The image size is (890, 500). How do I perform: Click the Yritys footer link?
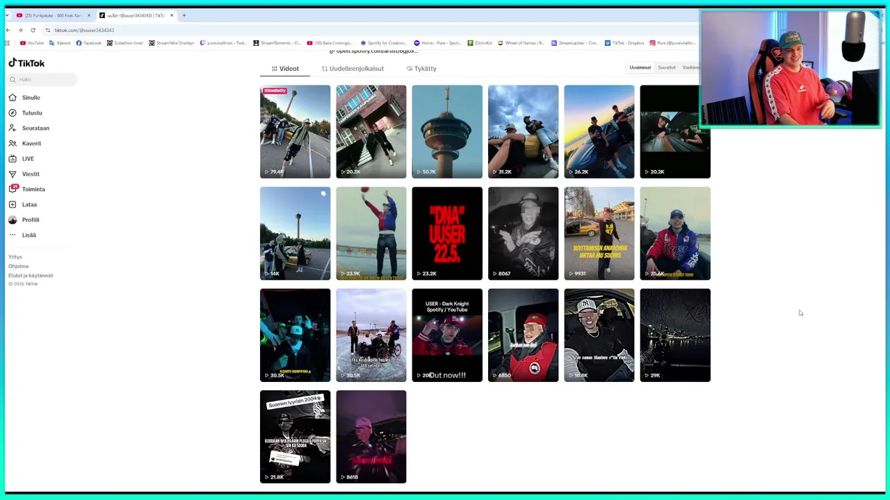tap(15, 257)
